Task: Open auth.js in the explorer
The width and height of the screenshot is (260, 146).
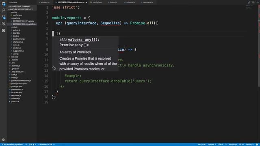Action: pyautogui.click(x=14, y=75)
